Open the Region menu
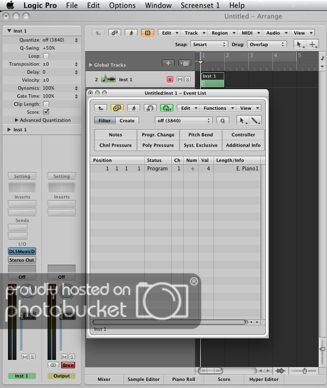This screenshot has width=327, height=388. (x=223, y=33)
